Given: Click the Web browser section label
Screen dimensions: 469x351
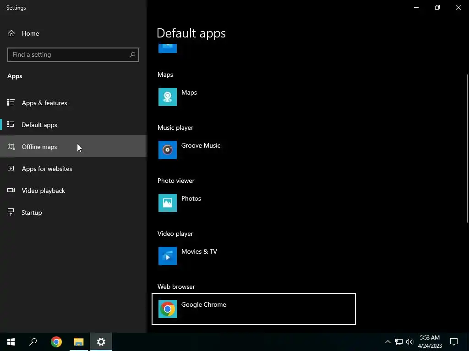Looking at the screenshot, I should pyautogui.click(x=176, y=287).
